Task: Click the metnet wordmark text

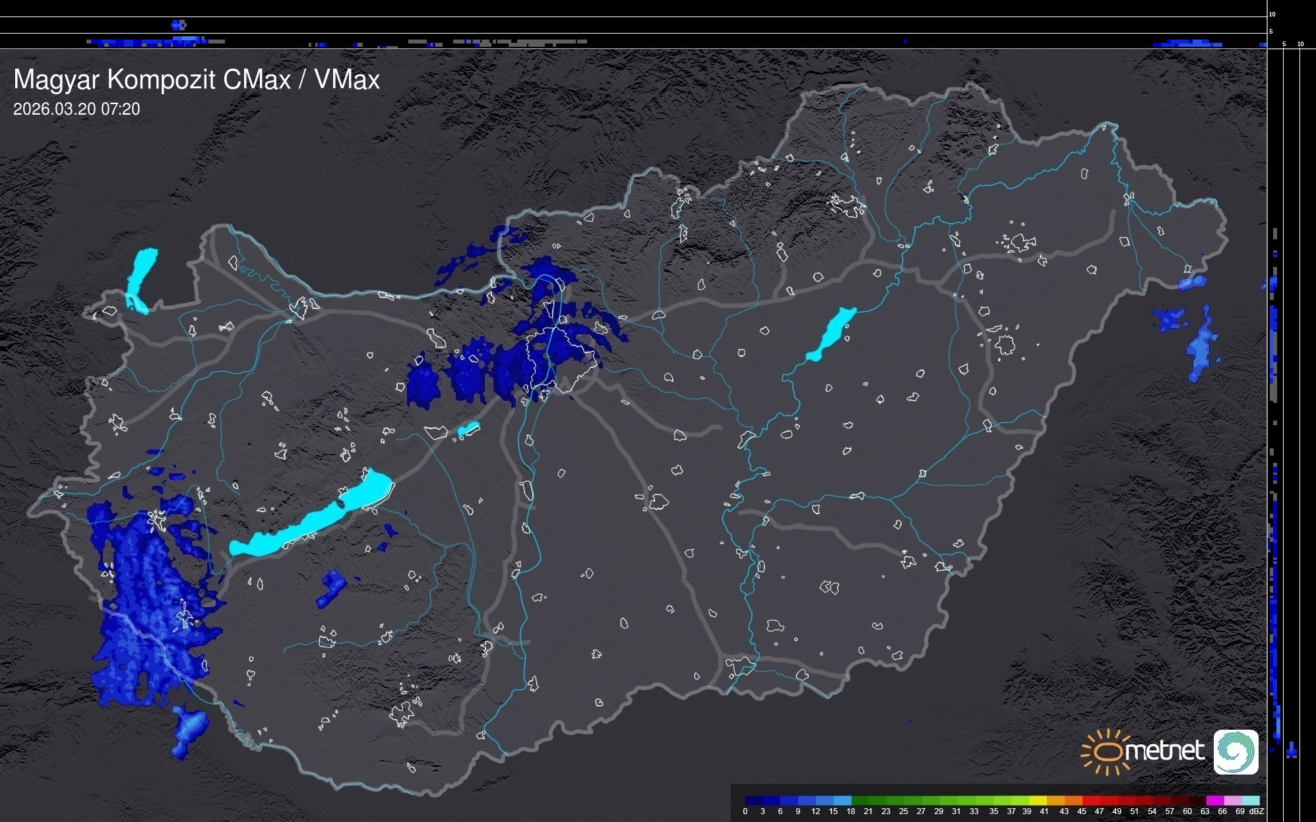Action: (1164, 751)
